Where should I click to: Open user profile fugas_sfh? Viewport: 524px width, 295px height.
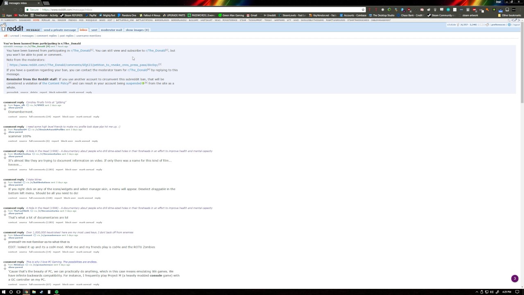coord(19,105)
